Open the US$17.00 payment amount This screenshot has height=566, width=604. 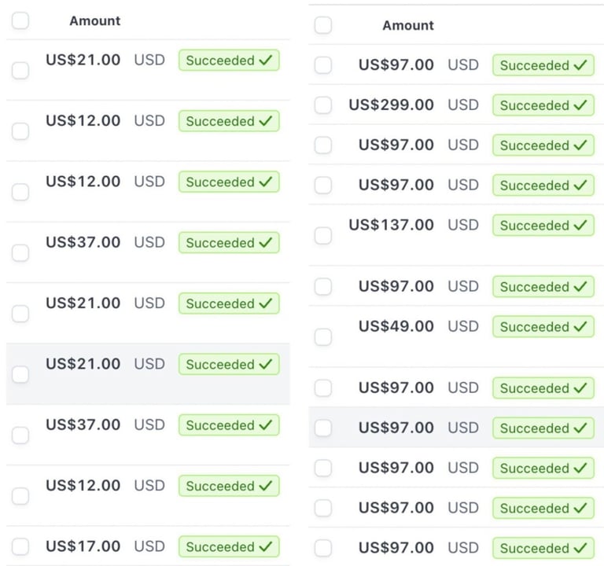(83, 547)
